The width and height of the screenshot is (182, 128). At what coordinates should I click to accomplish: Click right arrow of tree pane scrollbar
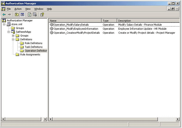(45, 119)
